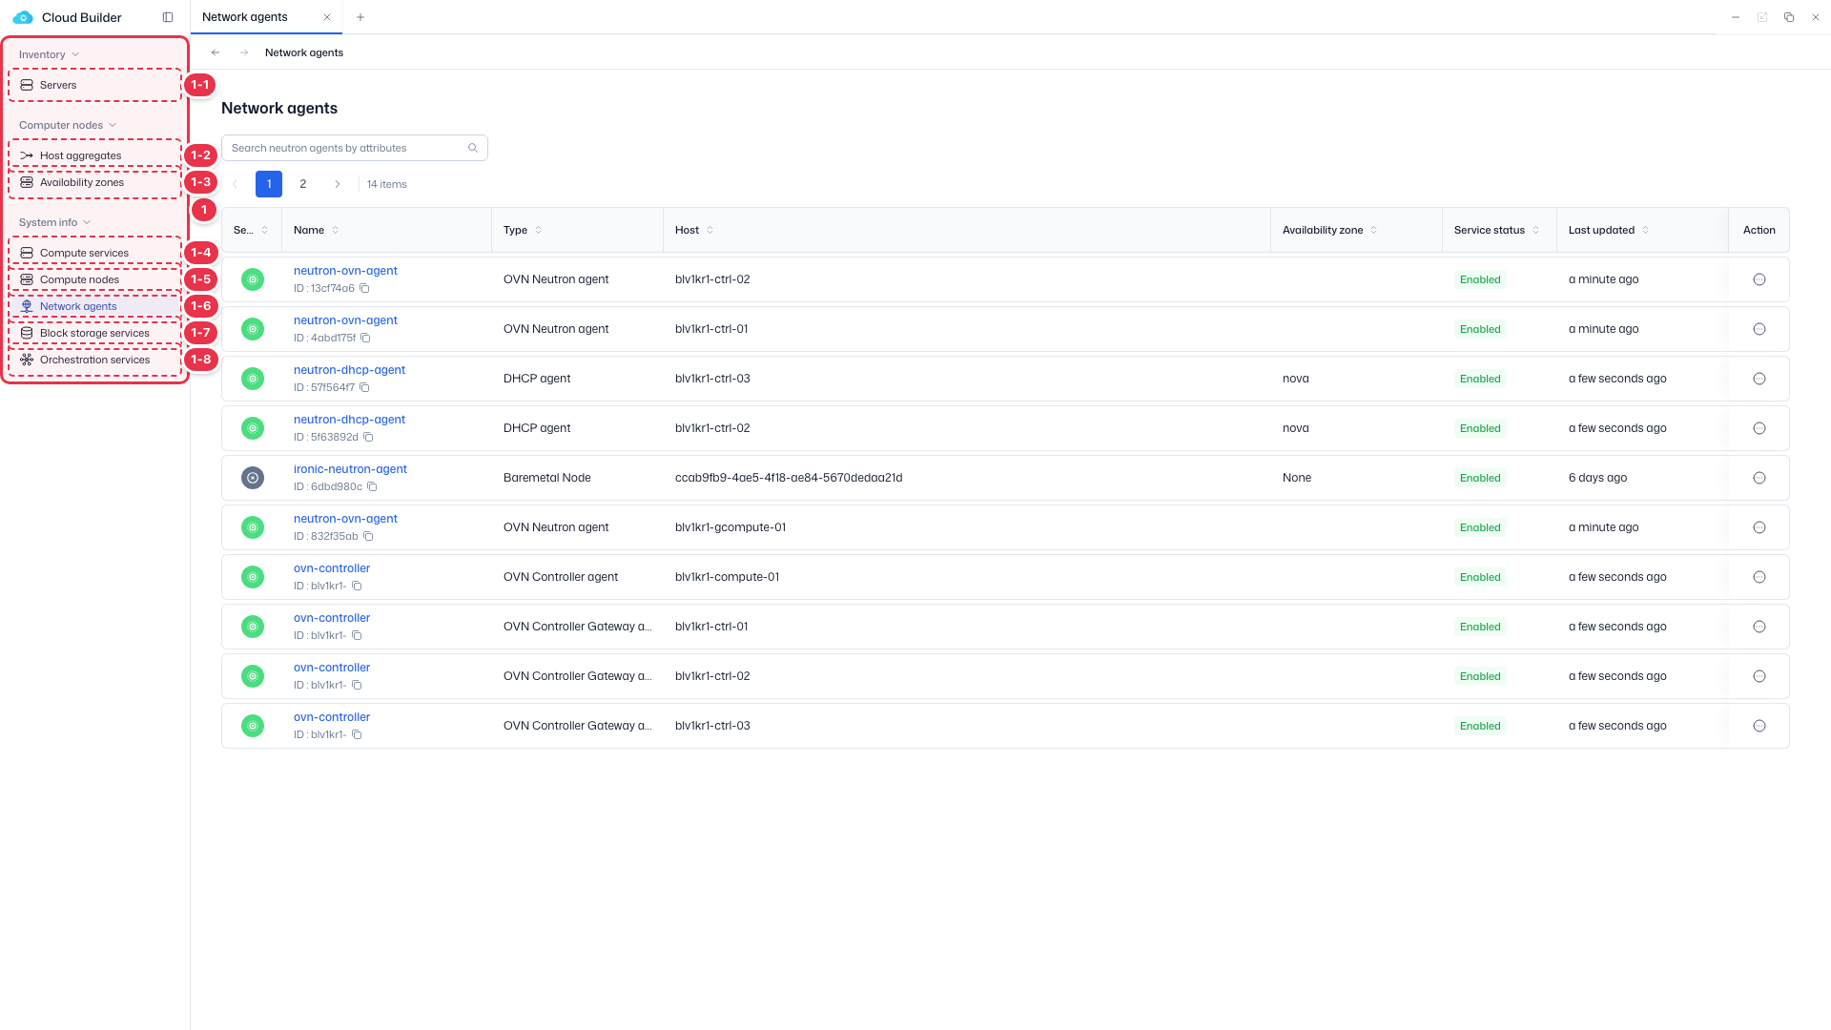Open Host aggregates in the sidebar
Viewport: 1831px width, 1030px height.
click(94, 155)
